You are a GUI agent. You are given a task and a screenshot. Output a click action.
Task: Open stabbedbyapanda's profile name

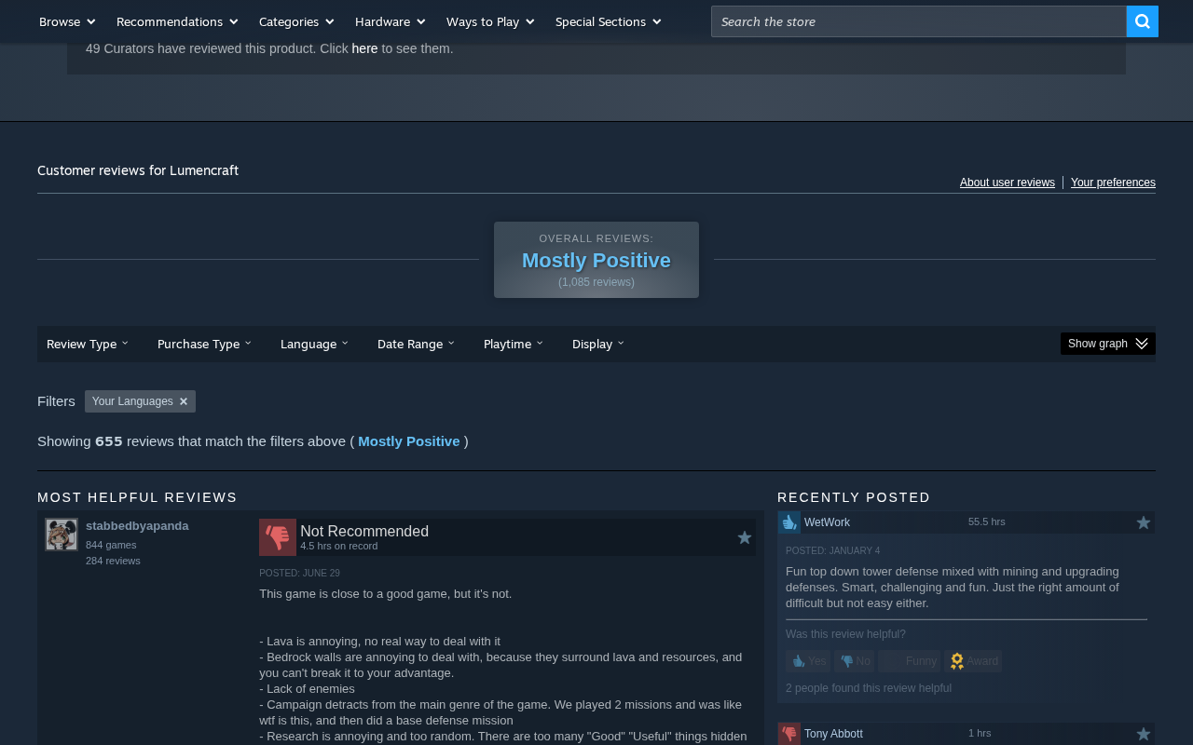(137, 526)
